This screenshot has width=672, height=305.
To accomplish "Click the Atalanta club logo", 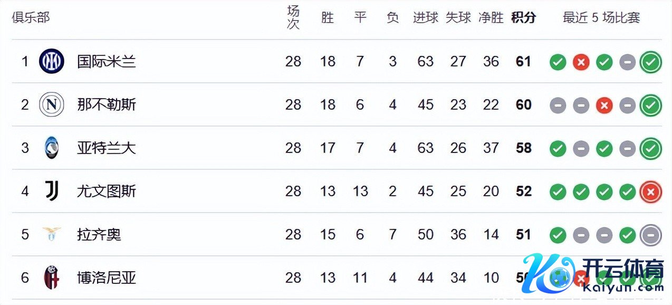I will [52, 148].
